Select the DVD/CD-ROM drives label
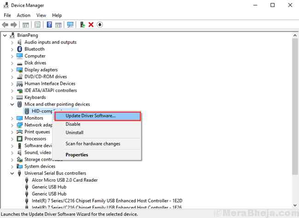Viewport: 299px width, 218px height. 46,77
